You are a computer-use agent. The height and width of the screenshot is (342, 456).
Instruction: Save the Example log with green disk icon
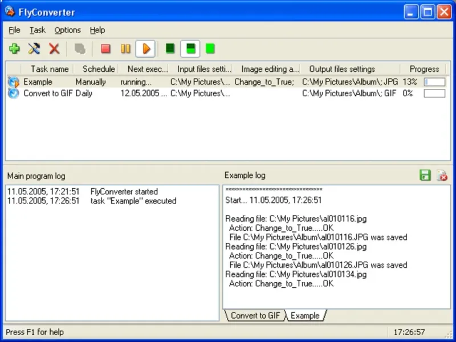pyautogui.click(x=425, y=176)
